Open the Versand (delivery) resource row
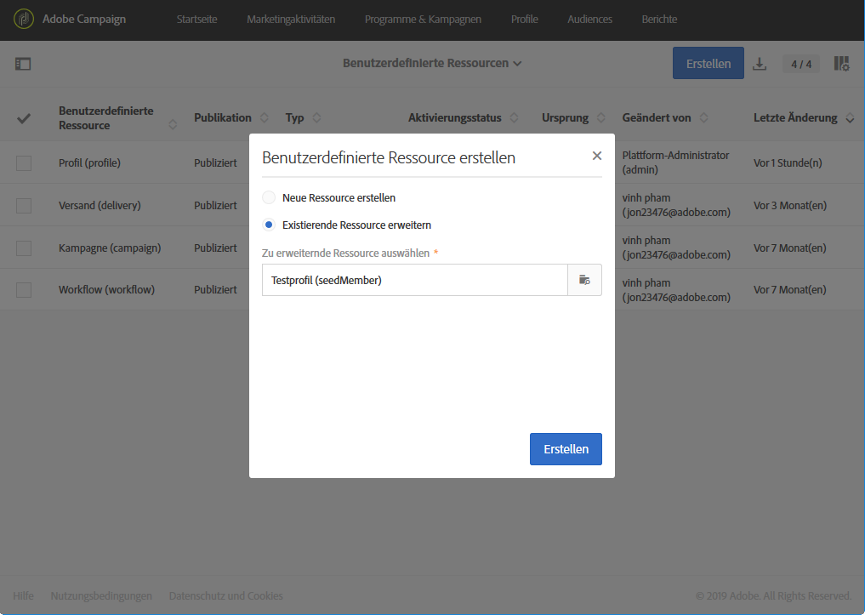Viewport: 865px width, 615px height. [100, 206]
